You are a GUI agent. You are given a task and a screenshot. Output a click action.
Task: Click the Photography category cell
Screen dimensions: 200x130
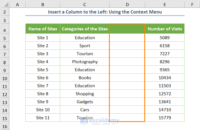pyautogui.click(x=85, y=62)
